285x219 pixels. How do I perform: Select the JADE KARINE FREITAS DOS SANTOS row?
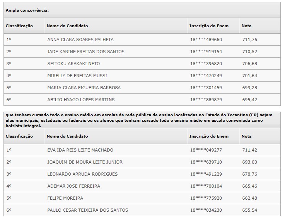142,52
